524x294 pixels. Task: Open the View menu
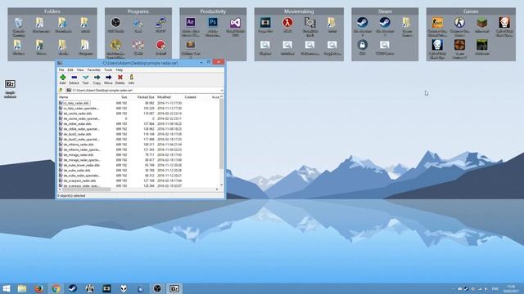point(80,70)
